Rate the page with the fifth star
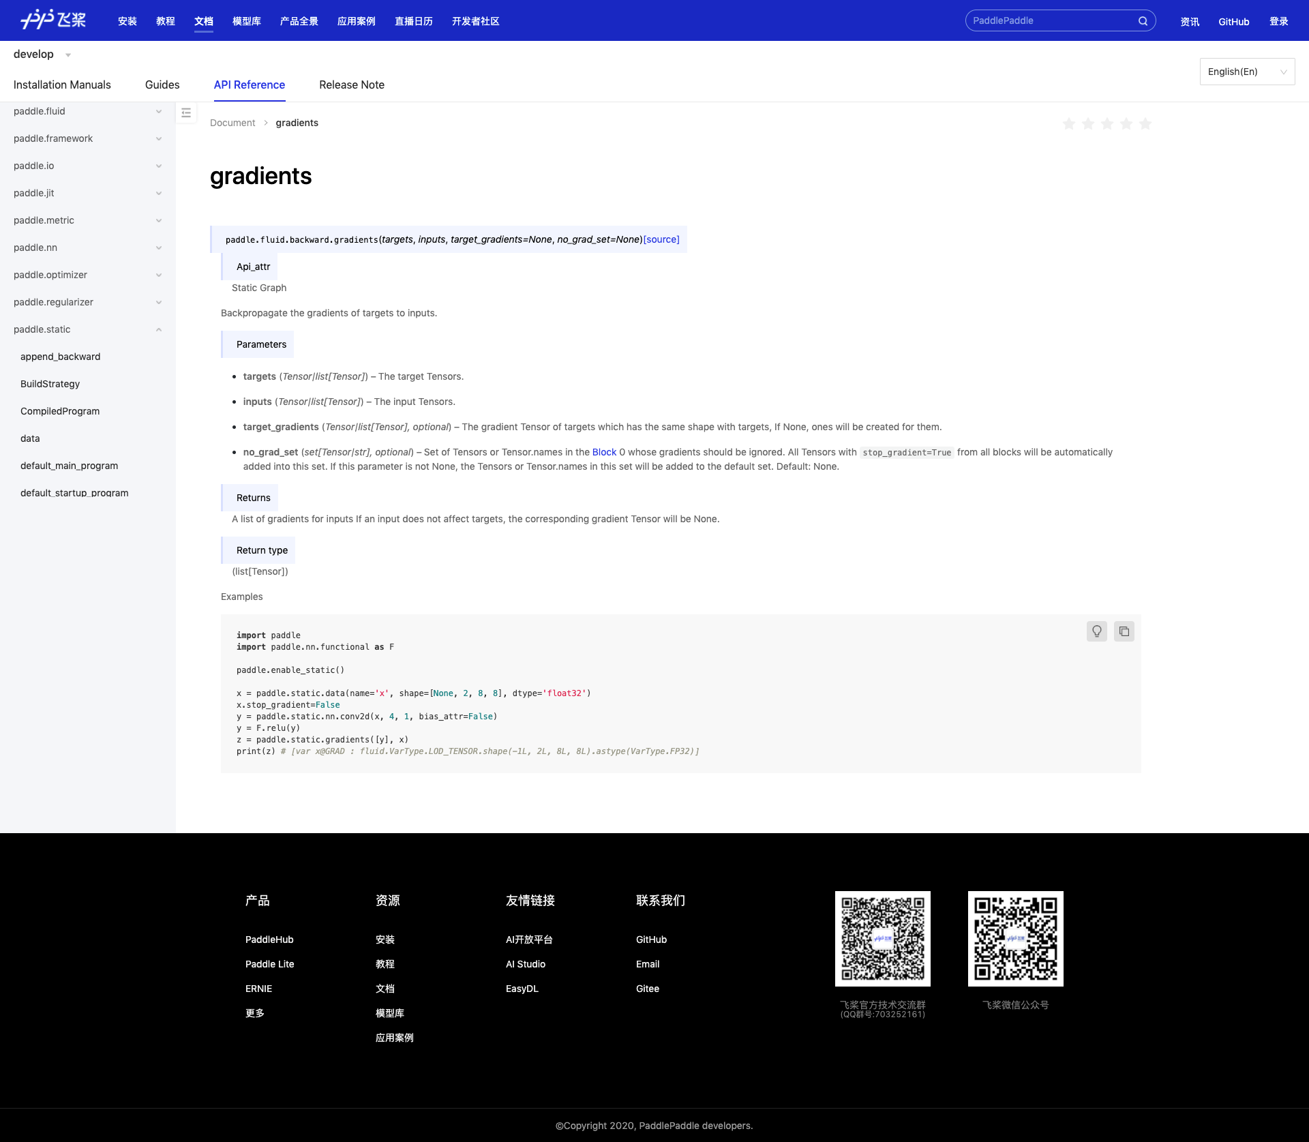 (x=1145, y=123)
